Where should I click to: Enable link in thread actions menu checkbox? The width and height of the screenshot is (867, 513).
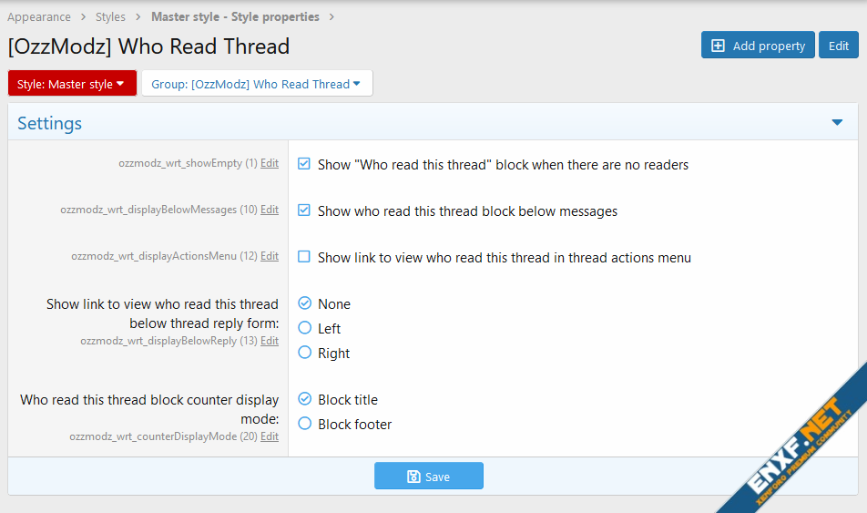[305, 257]
